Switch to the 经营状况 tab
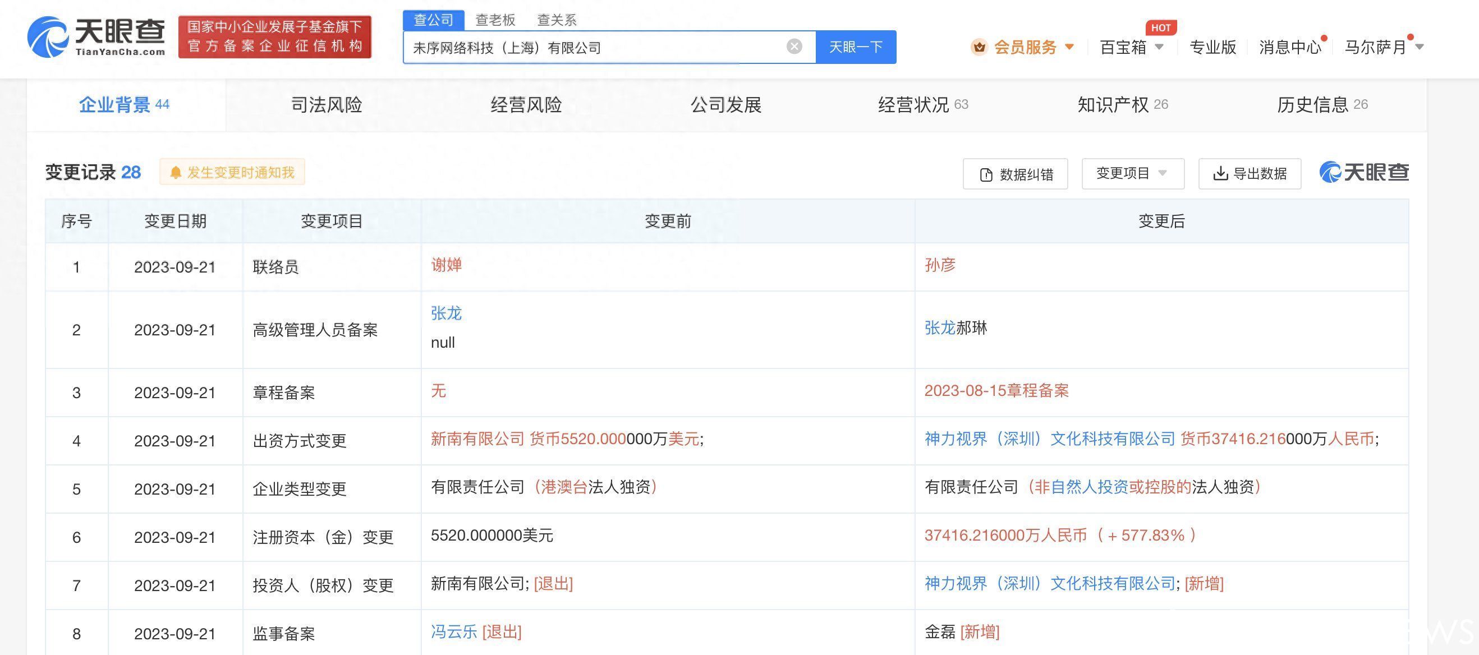The width and height of the screenshot is (1479, 655). pyautogui.click(x=923, y=104)
